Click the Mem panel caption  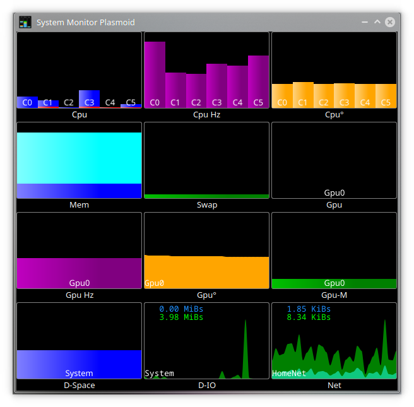click(x=80, y=205)
